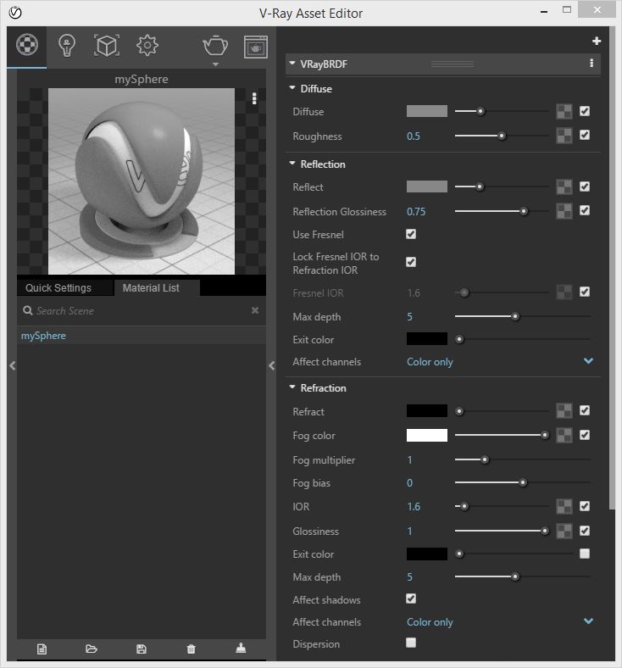Click the Reflect texture slot icon
622x668 pixels.
(564, 186)
